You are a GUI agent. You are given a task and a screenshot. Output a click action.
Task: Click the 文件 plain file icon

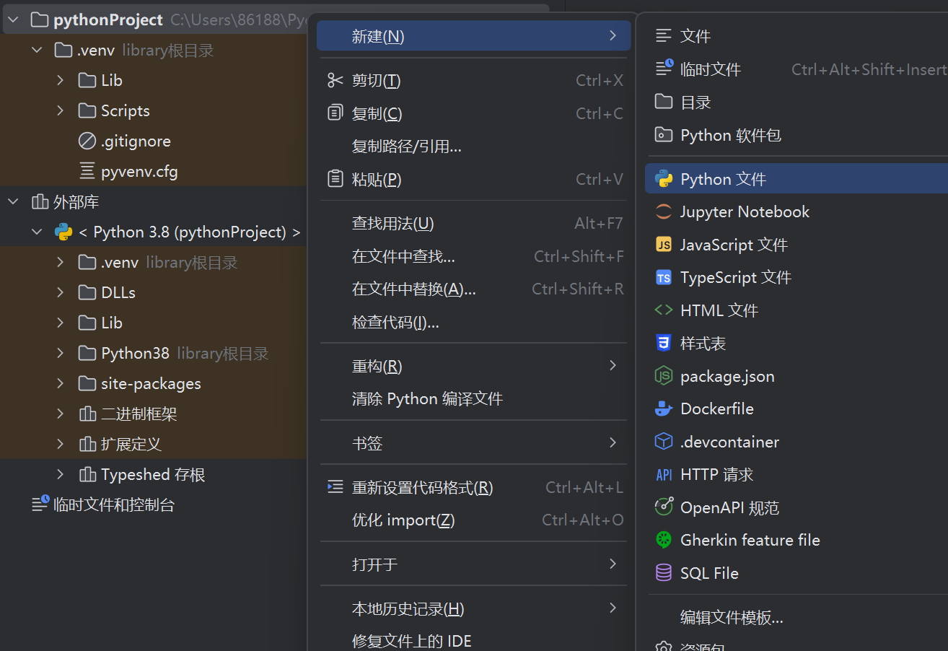coord(664,36)
